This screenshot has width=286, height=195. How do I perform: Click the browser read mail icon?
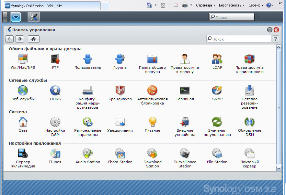point(176,5)
